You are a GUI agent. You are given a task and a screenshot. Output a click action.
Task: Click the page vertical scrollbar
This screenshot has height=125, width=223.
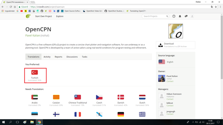point(222,47)
